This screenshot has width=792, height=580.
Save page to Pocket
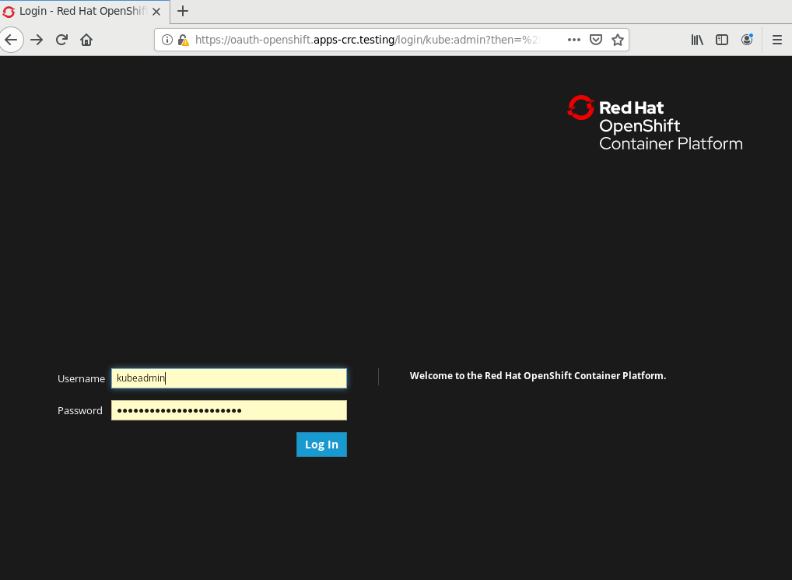(x=596, y=40)
